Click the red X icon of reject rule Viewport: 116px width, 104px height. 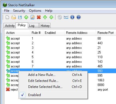pyautogui.click(x=8, y=90)
